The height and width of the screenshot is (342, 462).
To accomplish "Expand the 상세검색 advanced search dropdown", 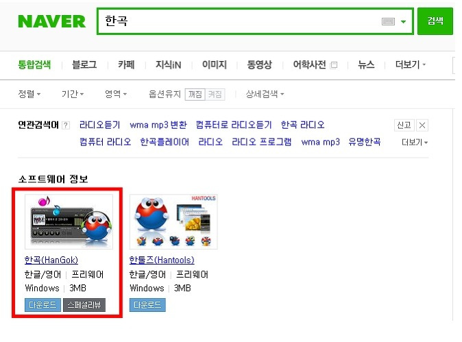I will [265, 94].
